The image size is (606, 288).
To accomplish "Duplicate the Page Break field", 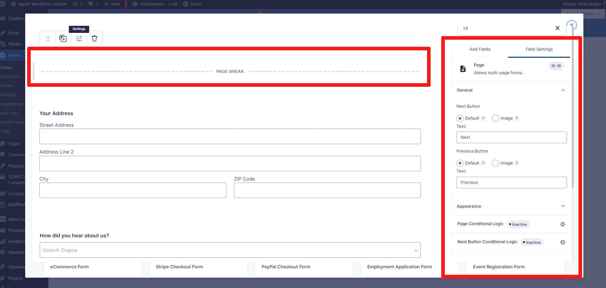I will 63,39.
